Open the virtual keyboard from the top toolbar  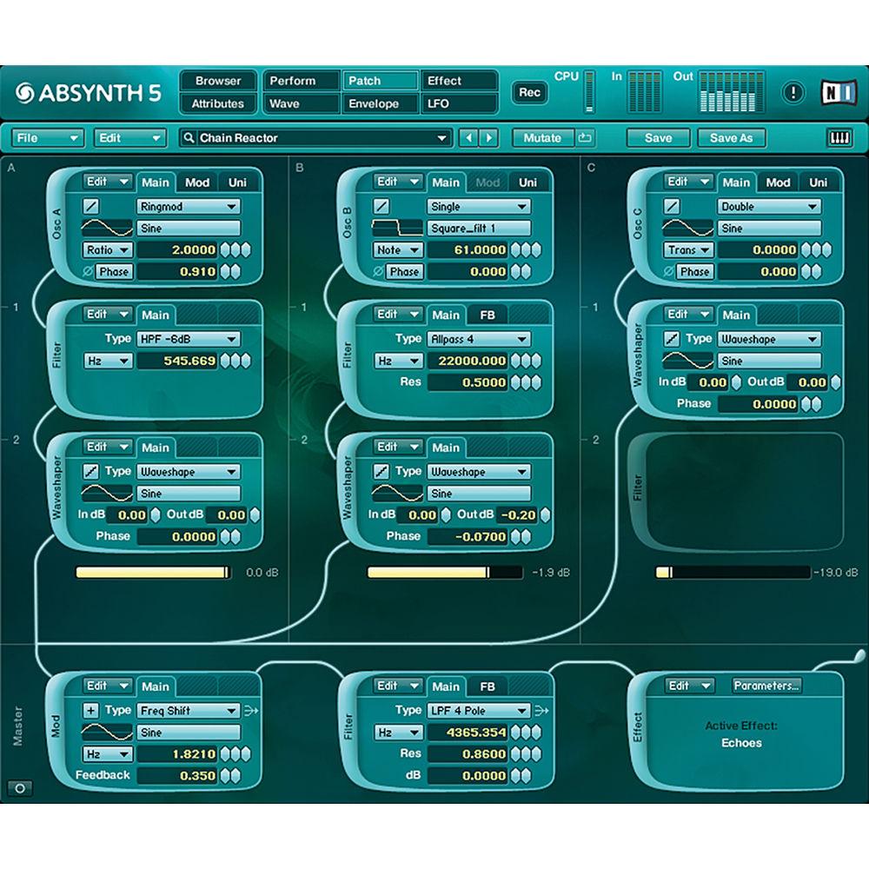(840, 137)
